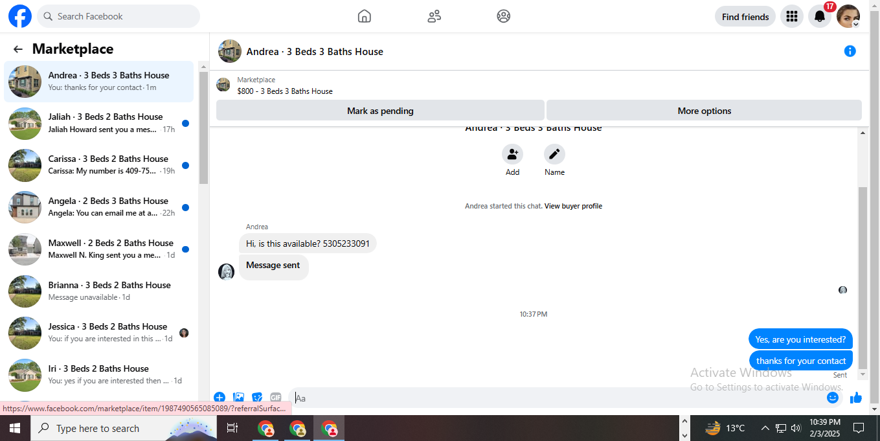This screenshot has width=880, height=441.
Task: Click Name edit pencil icon
Action: (554, 154)
